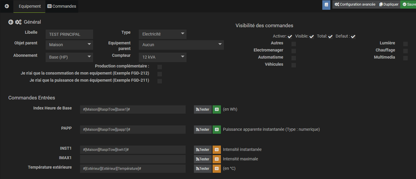Switch to the Commandes tab
The height and width of the screenshot is (179, 416).
[62, 6]
